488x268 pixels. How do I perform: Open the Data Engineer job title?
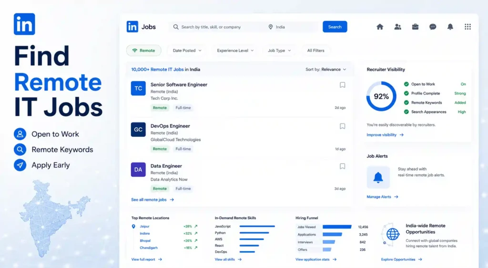tap(166, 166)
